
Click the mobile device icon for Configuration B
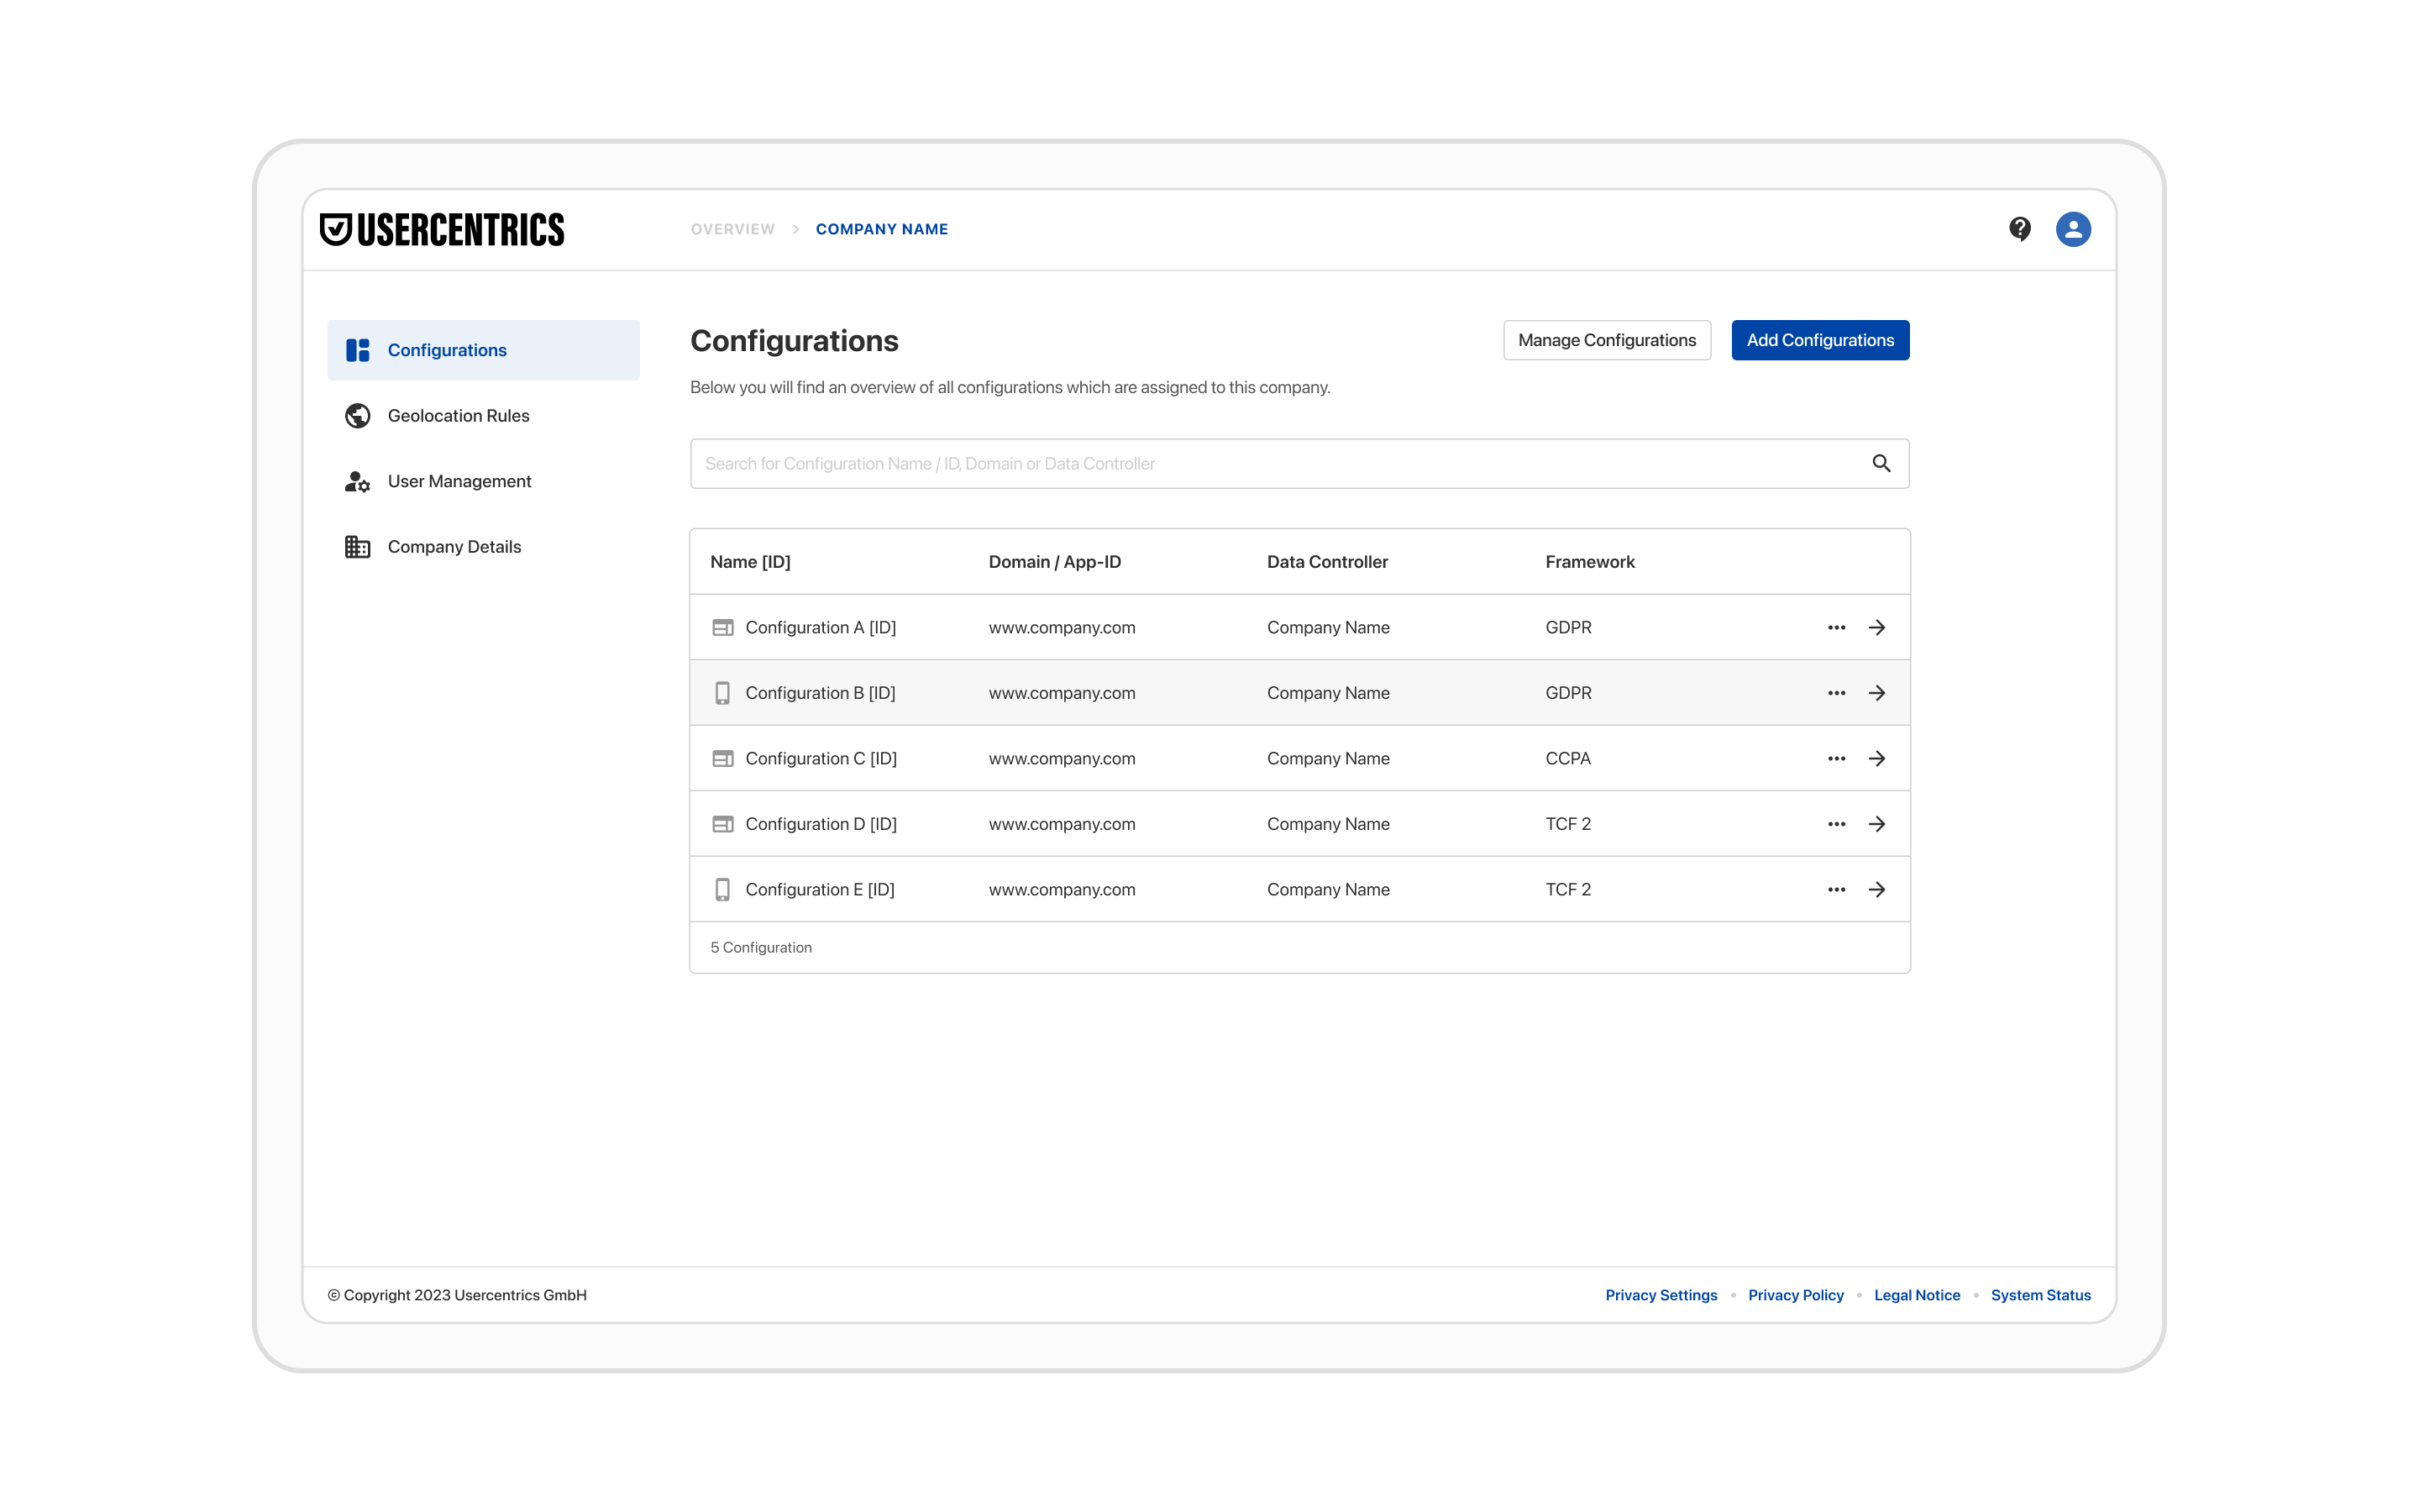click(x=722, y=693)
